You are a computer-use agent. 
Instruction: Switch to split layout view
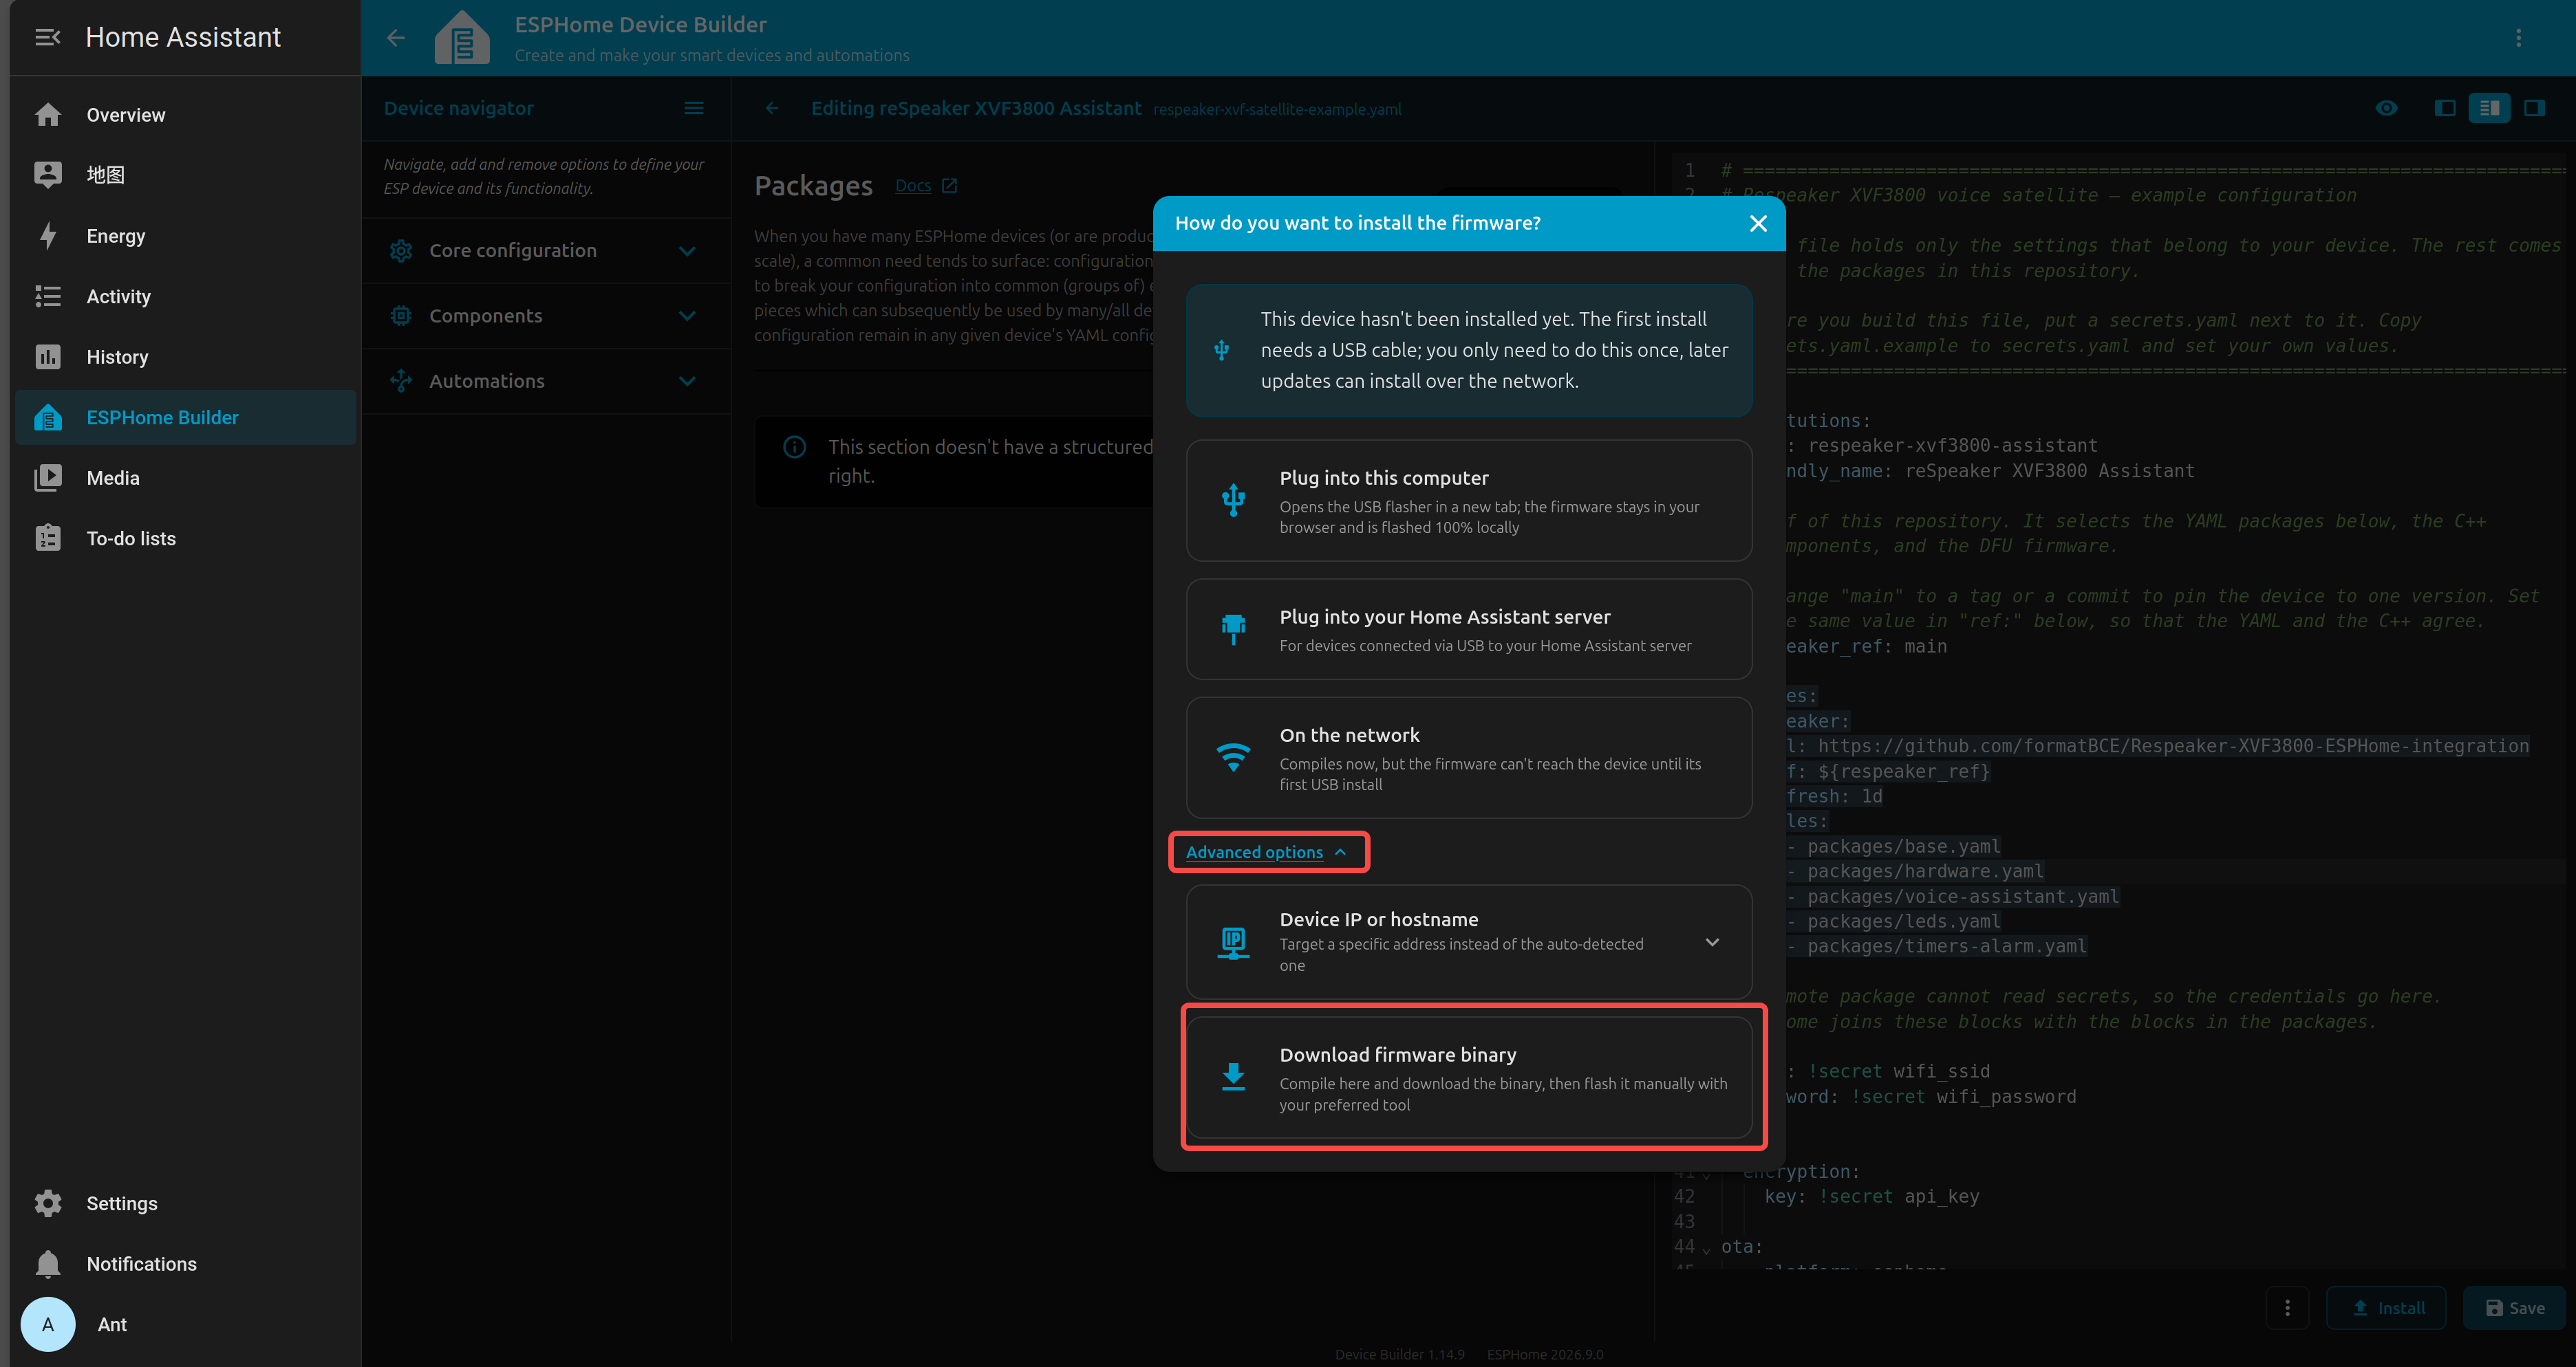[2490, 108]
